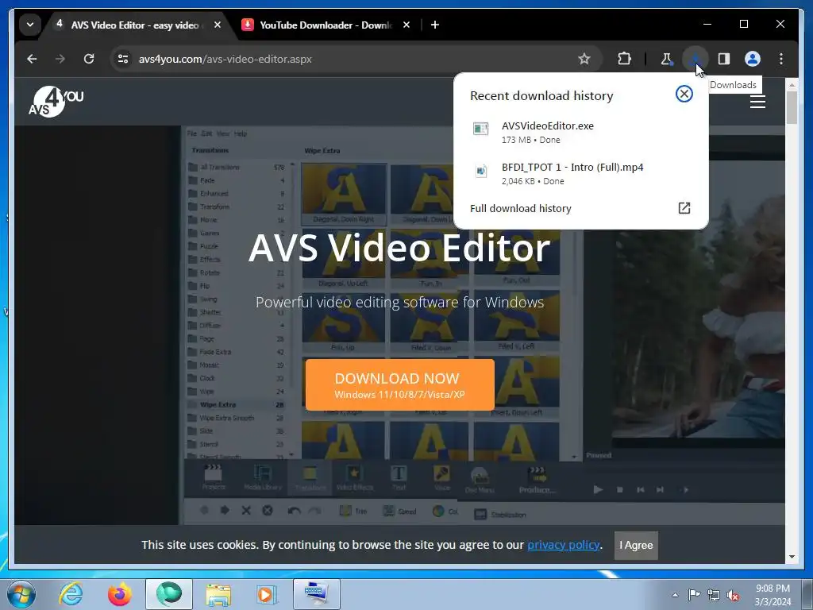Click the external-link icon for download history
Viewport: 813px width, 610px height.
click(684, 208)
